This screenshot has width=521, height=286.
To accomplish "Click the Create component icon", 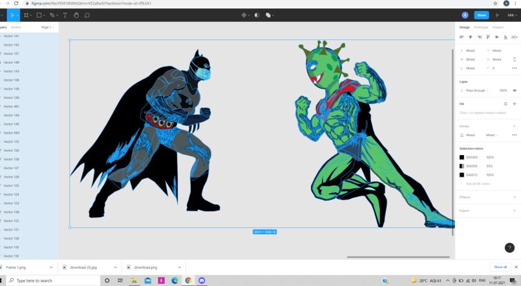I will pos(244,15).
